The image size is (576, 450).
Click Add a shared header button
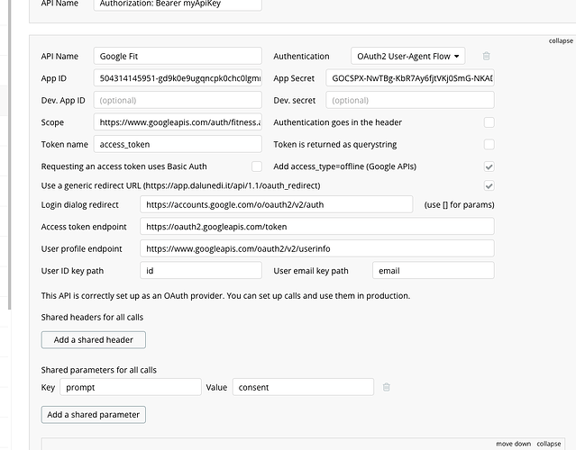point(94,340)
